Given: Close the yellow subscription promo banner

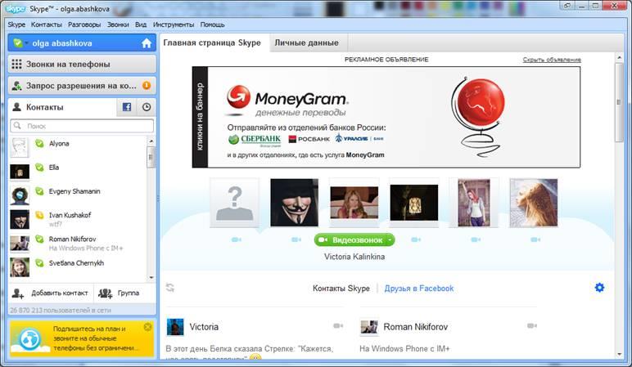Looking at the screenshot, I should pyautogui.click(x=147, y=327).
